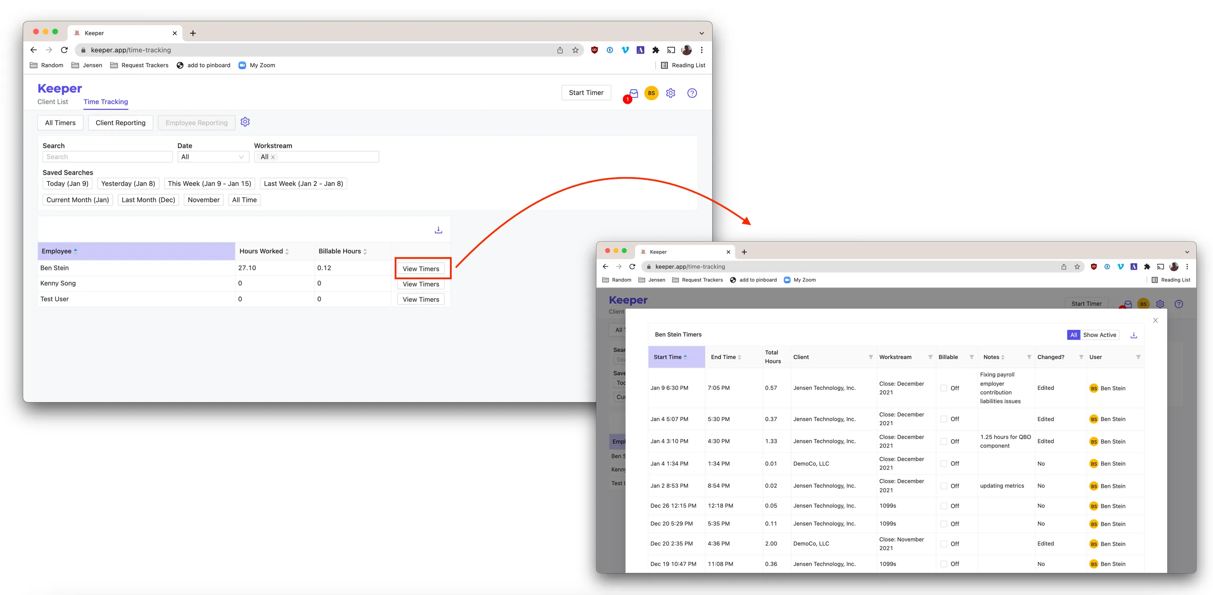1213x595 pixels.
Task: Close the Ben Stein Timers modal
Action: click(1155, 320)
